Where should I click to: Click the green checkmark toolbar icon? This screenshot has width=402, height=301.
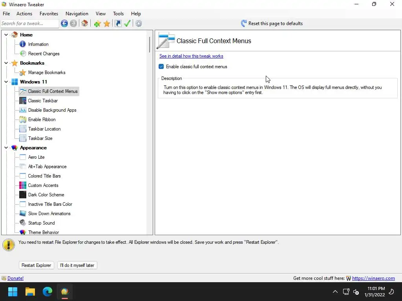pyautogui.click(x=128, y=24)
